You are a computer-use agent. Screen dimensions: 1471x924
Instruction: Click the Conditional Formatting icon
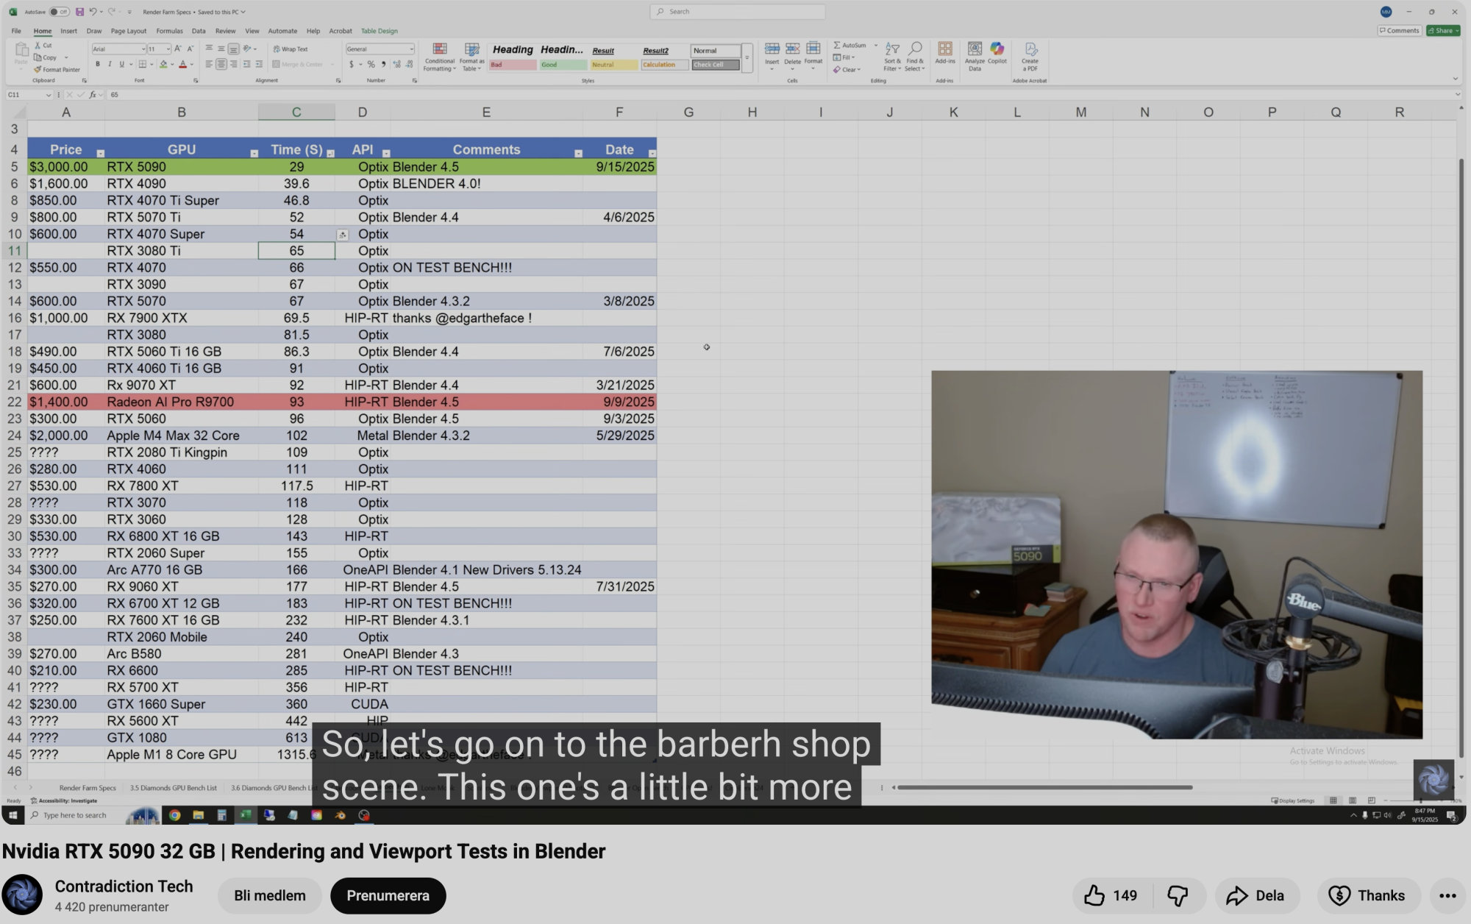pos(439,51)
